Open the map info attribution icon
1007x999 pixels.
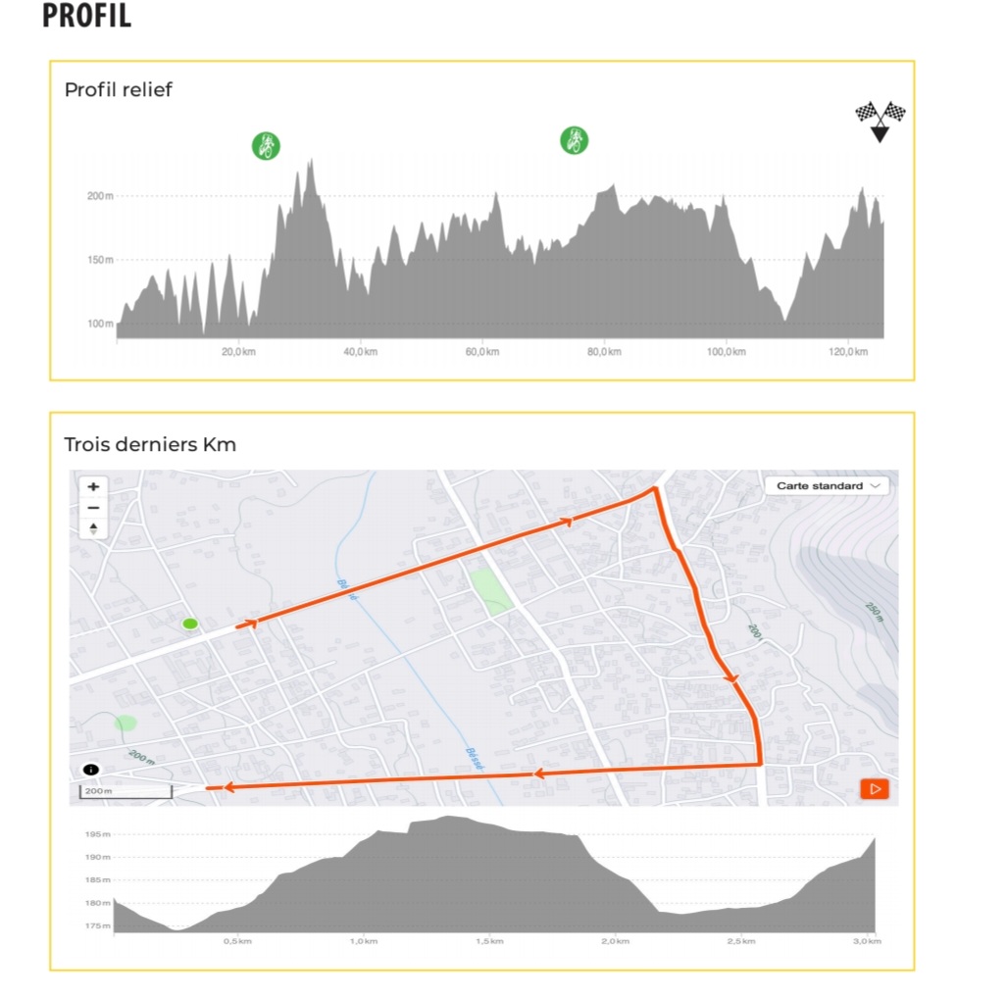(x=90, y=771)
